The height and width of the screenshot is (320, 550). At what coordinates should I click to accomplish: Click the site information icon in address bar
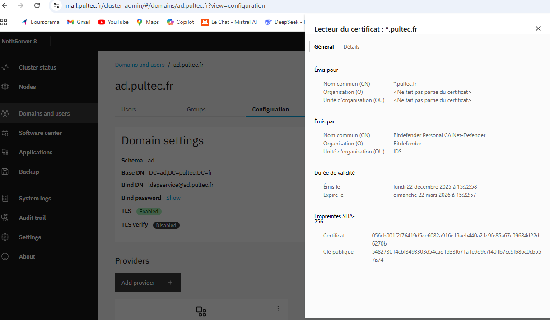(x=56, y=6)
